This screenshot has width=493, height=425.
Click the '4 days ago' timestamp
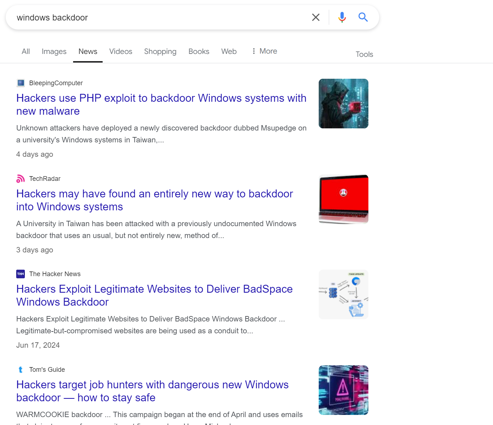35,154
